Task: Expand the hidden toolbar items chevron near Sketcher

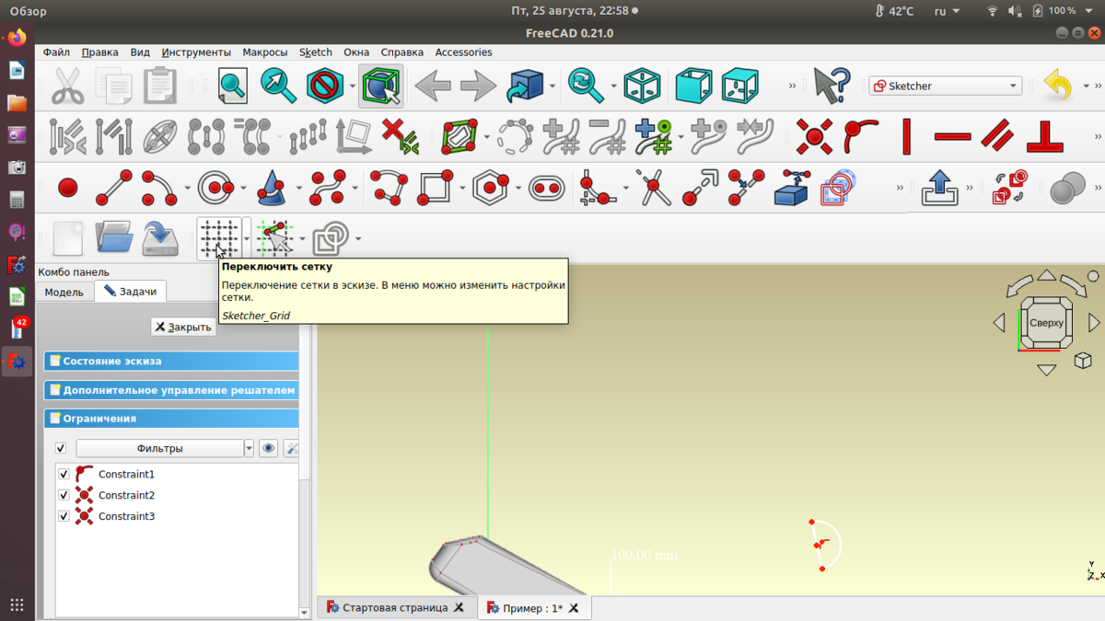Action: [x=792, y=86]
